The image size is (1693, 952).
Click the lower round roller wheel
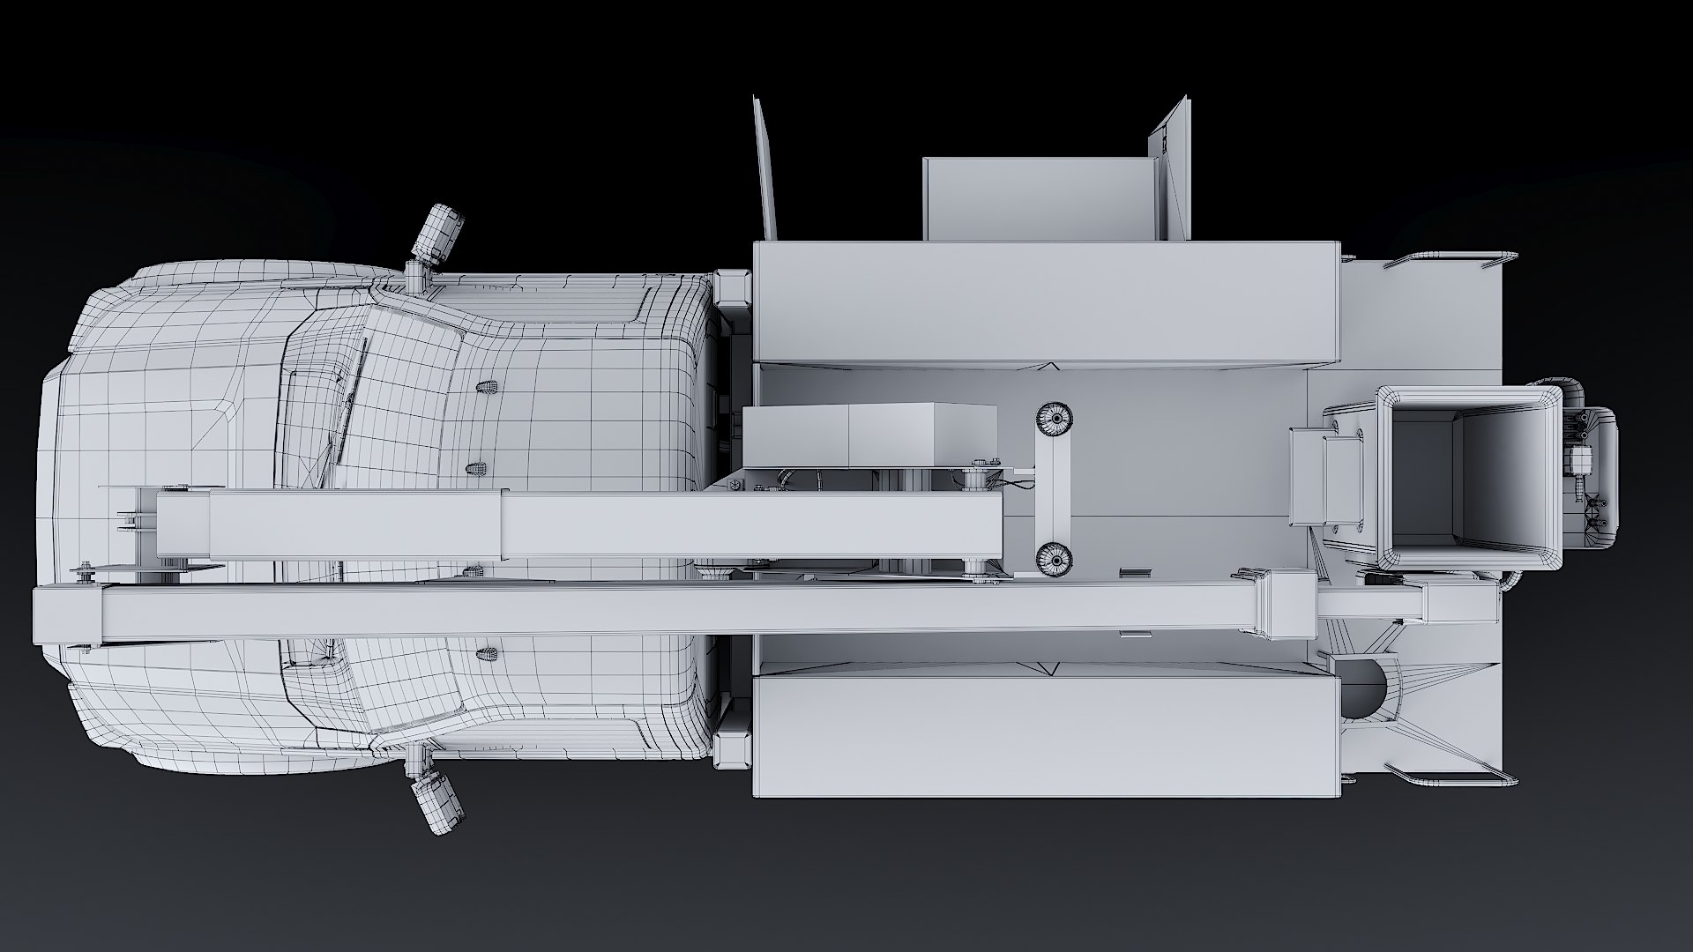(1055, 559)
